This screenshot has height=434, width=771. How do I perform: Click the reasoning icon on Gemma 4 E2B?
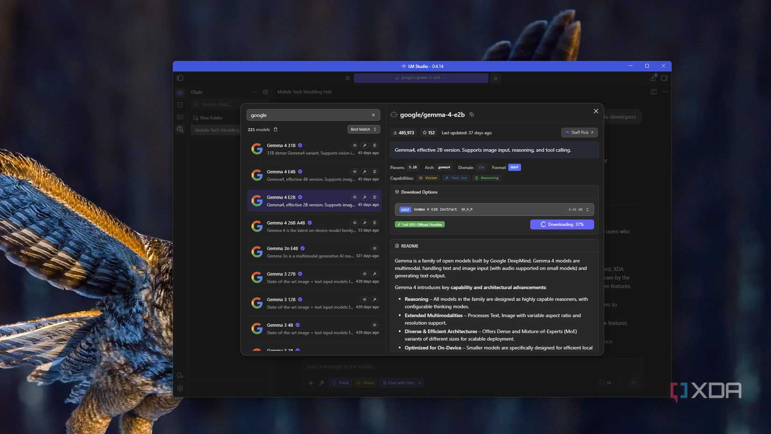point(374,197)
